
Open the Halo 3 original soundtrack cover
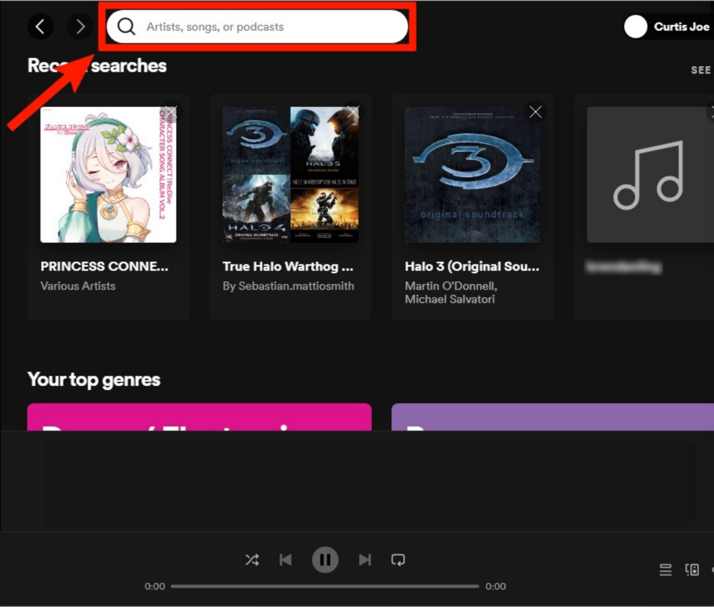[x=472, y=175]
